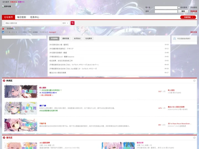This screenshot has width=199, height=149.
Task: Click the username input field
Action: [166, 7]
